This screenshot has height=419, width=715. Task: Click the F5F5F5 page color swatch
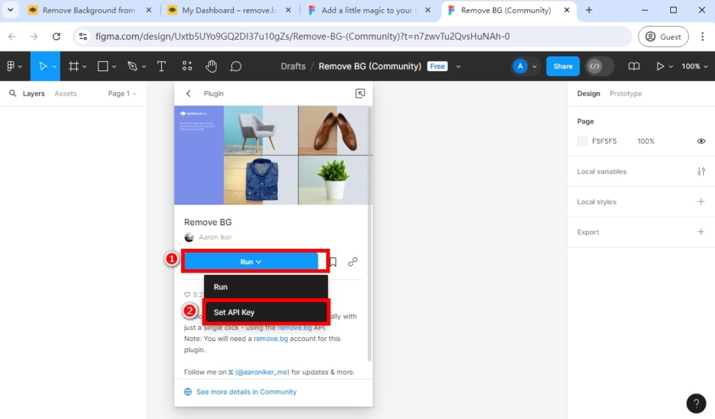click(582, 141)
